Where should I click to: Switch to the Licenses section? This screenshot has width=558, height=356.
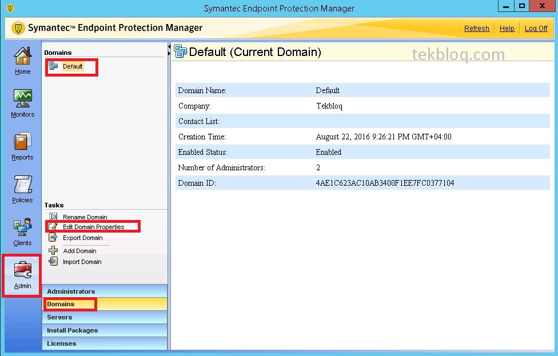(105, 343)
